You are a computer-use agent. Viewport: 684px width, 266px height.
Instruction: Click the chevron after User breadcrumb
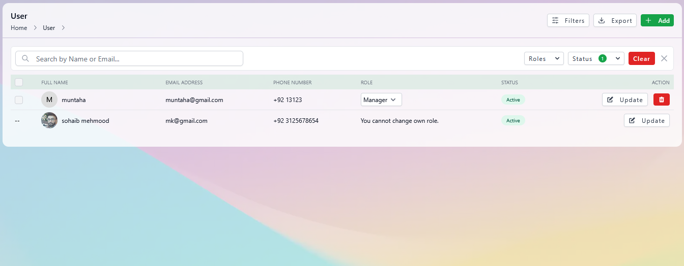(x=63, y=28)
